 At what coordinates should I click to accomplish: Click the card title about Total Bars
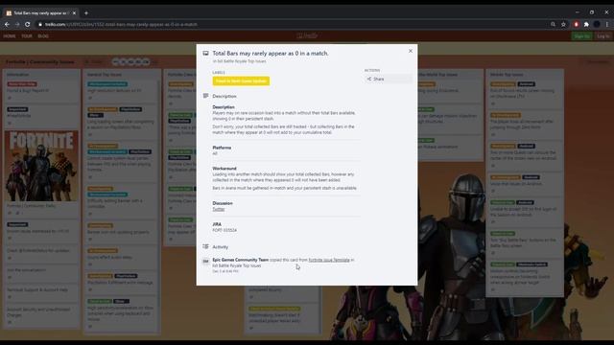(x=271, y=54)
